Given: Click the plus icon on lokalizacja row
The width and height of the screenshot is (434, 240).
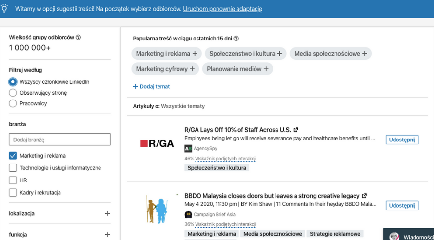Looking at the screenshot, I should pos(107,214).
